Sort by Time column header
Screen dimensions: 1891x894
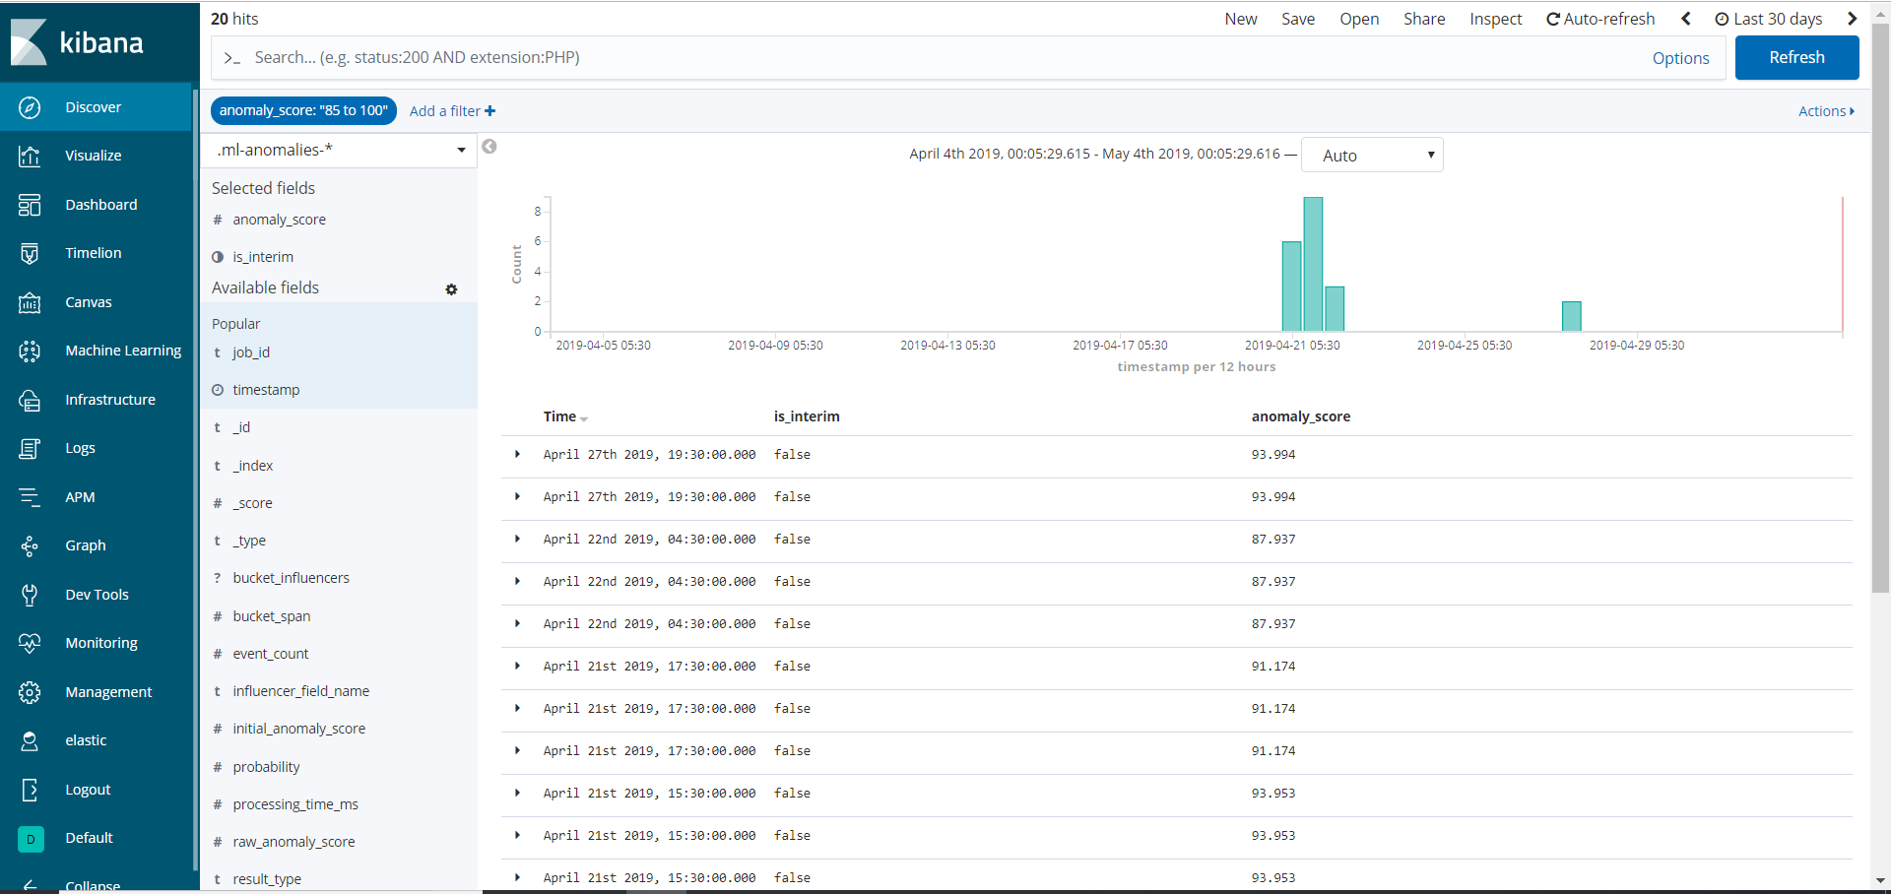pos(565,416)
